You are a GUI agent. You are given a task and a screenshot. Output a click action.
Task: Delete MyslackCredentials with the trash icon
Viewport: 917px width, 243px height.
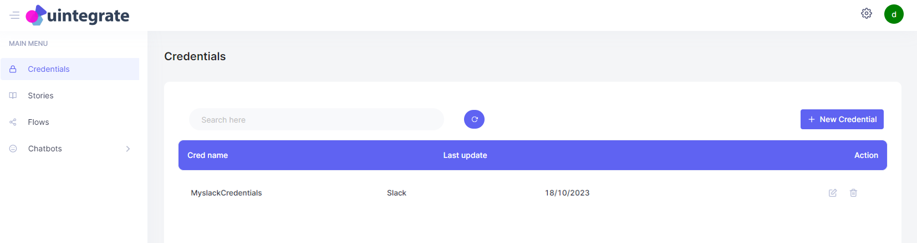pyautogui.click(x=853, y=193)
